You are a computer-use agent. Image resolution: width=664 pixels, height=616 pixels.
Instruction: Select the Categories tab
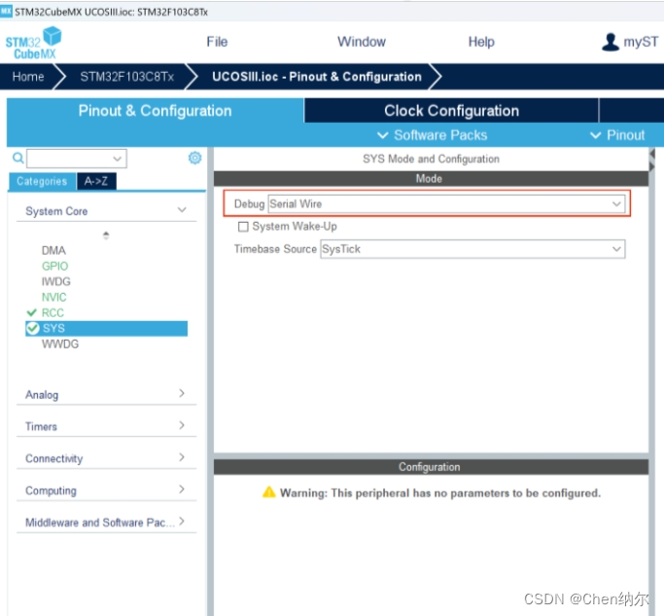(x=42, y=181)
